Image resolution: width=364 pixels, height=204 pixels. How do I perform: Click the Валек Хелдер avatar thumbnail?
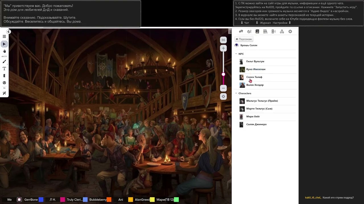click(x=242, y=85)
